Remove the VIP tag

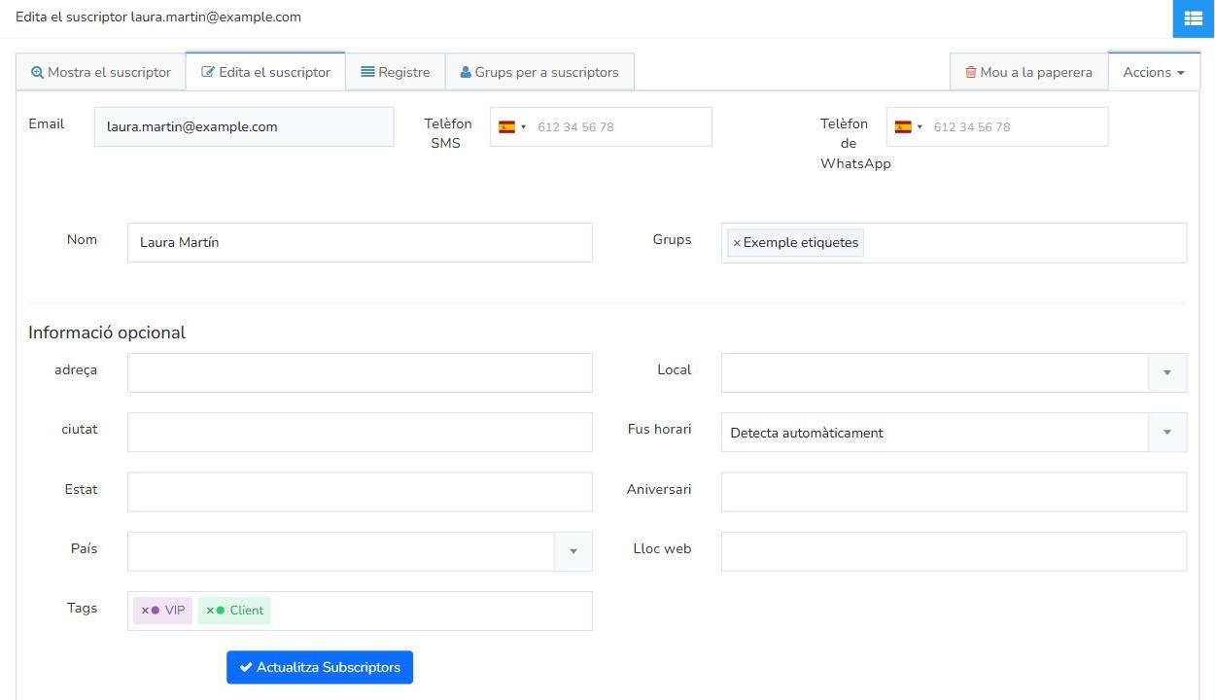click(145, 611)
